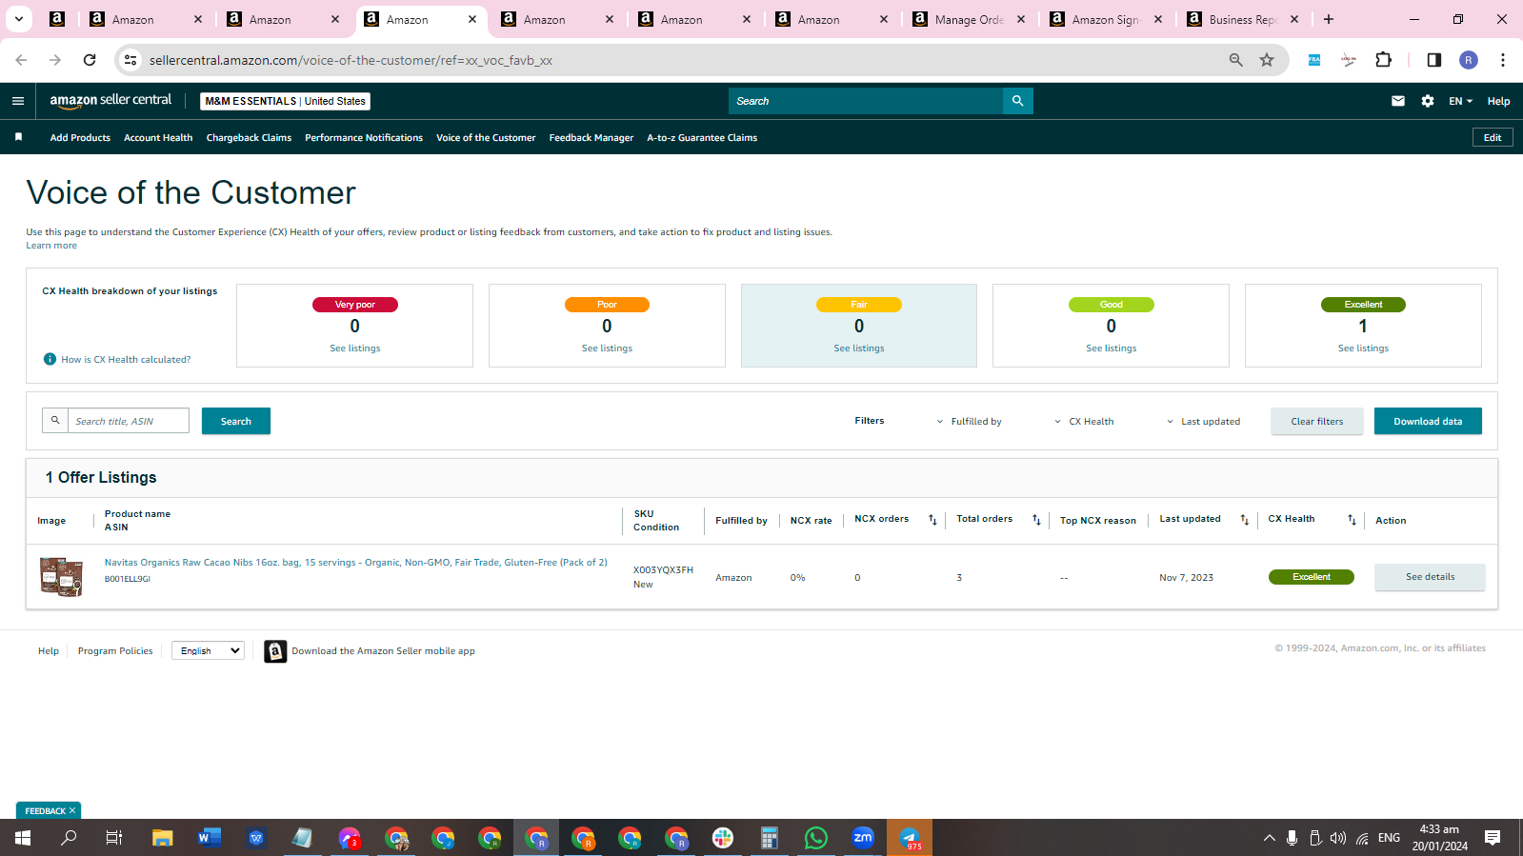Open the Chrome profile avatar
The width and height of the screenshot is (1523, 856).
point(1469,60)
